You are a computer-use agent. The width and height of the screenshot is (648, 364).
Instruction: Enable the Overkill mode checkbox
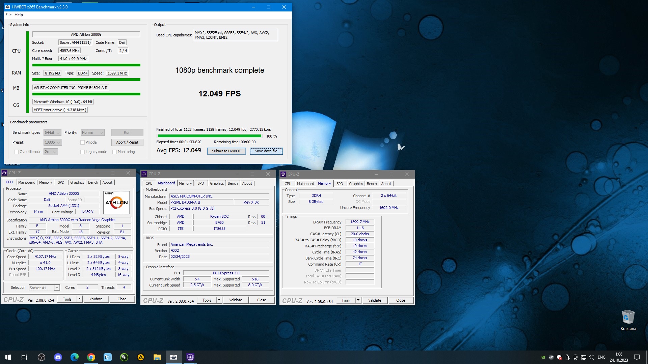click(16, 152)
